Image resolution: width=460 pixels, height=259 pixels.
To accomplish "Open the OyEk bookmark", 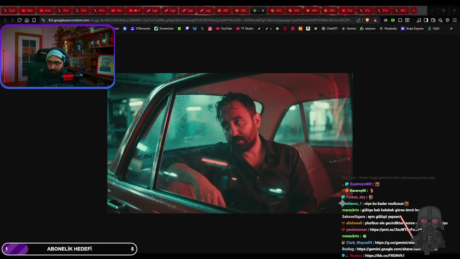I will tap(433, 28).
